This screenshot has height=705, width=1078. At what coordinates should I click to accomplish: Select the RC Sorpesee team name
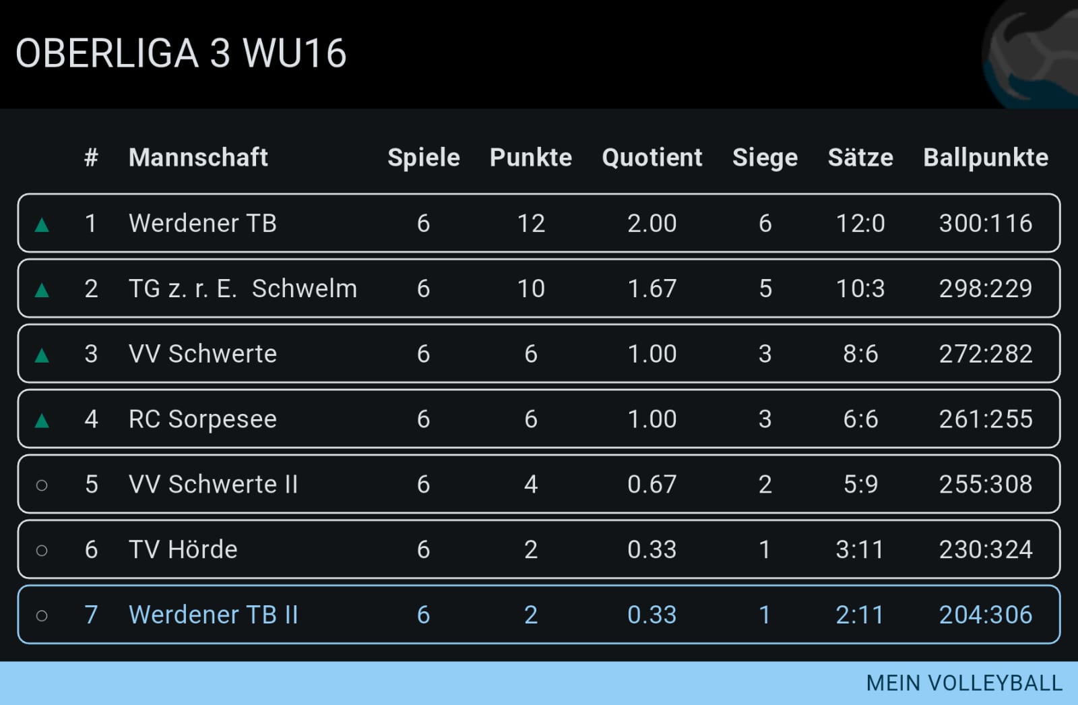pos(203,419)
